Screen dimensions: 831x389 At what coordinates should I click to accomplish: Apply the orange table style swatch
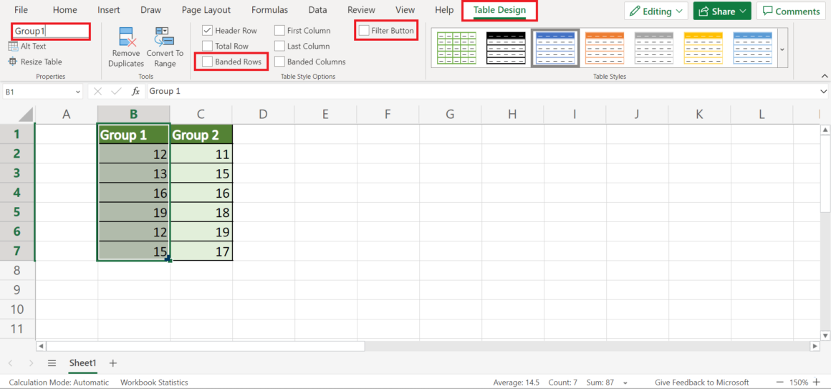point(604,48)
